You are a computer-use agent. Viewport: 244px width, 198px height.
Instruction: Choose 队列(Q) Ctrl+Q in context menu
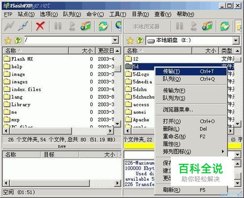point(191,79)
